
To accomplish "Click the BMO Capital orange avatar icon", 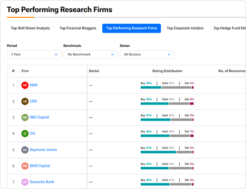I will pyautogui.click(x=25, y=166).
